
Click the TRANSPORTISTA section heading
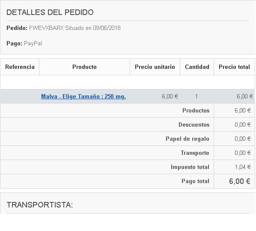(x=40, y=205)
